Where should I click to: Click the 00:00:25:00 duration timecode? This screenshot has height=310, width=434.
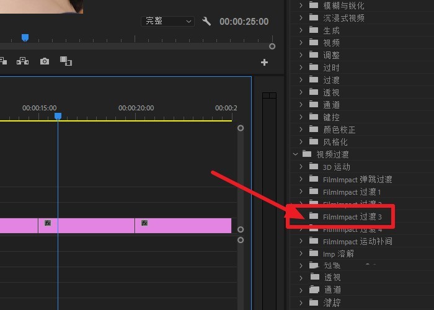(244, 21)
